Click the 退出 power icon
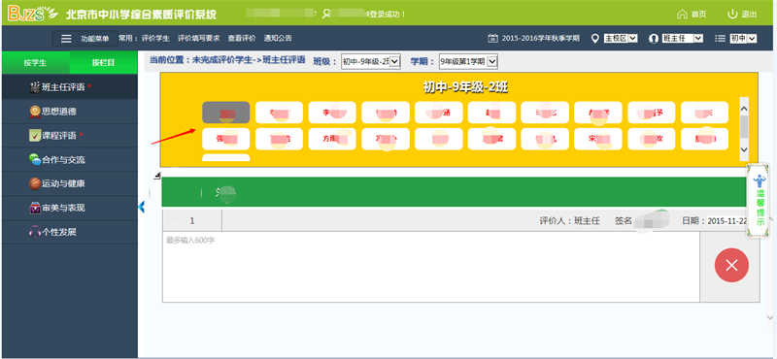 [x=732, y=14]
